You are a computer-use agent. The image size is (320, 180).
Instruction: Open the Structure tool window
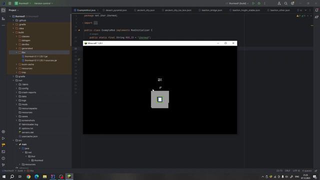[x=3, y=18]
